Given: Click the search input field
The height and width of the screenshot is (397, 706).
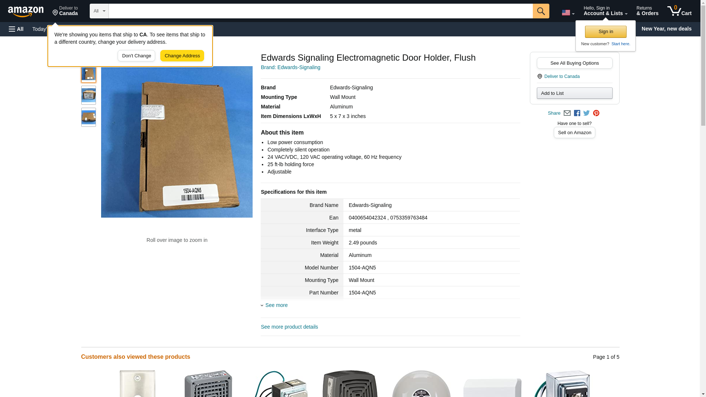Looking at the screenshot, I should click(321, 11).
